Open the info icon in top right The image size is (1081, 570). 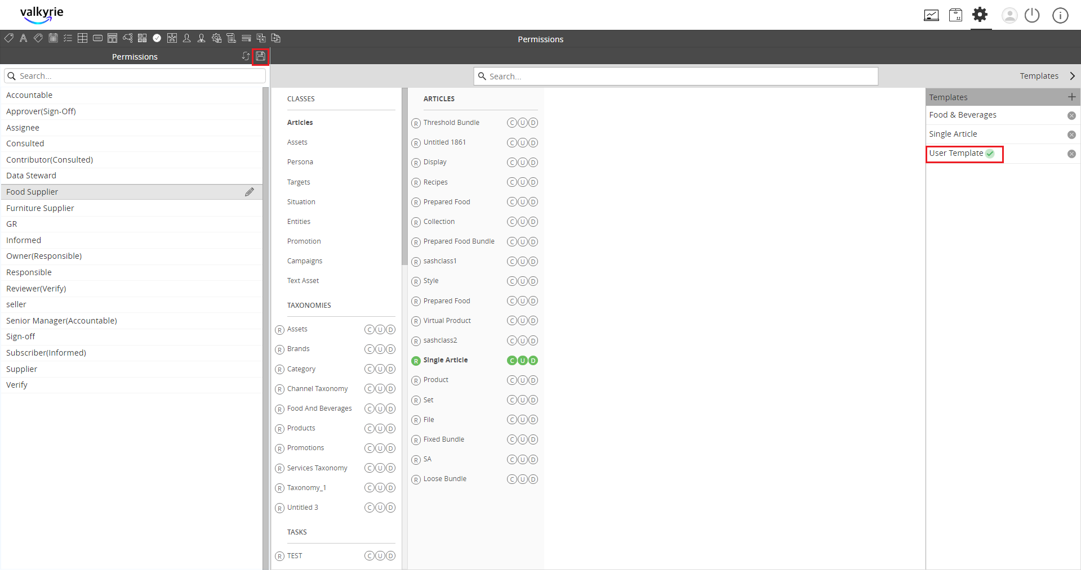(x=1060, y=15)
